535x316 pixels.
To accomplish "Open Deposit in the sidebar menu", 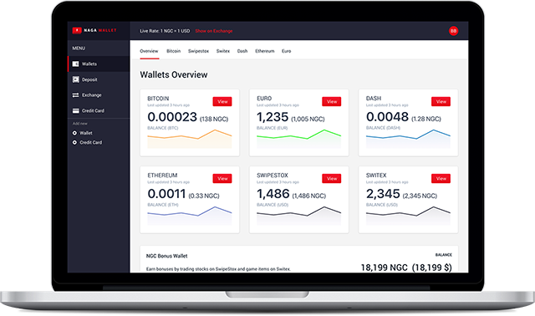I will pos(99,79).
